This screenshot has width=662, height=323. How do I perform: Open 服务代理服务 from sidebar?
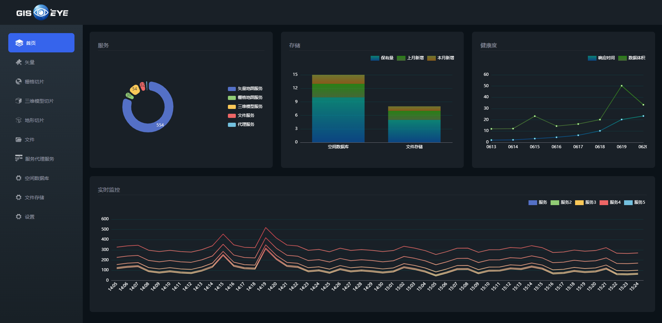(x=41, y=159)
